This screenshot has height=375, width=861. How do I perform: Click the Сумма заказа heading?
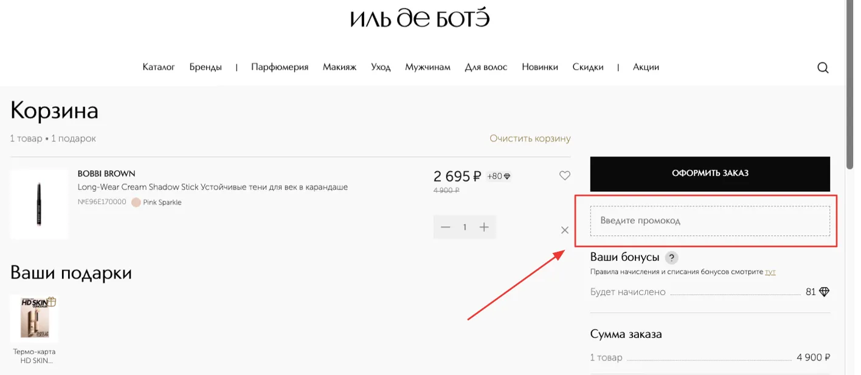(x=626, y=334)
